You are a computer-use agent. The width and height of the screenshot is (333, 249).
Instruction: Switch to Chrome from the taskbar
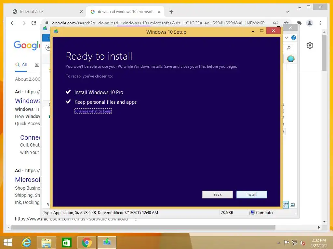[87, 243]
